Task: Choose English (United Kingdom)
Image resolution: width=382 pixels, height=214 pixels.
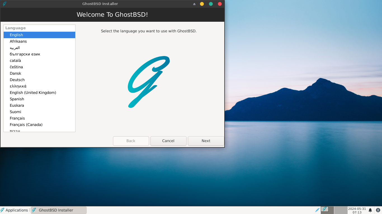Action: tap(39, 93)
